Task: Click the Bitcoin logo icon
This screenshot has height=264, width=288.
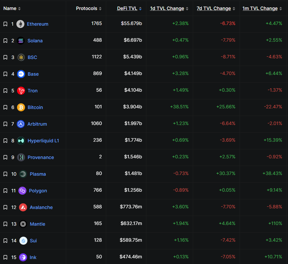Action: coord(21,107)
